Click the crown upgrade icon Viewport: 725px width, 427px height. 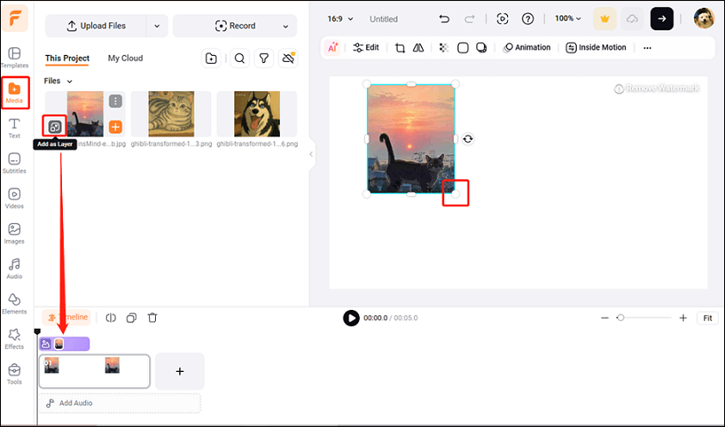tap(604, 19)
